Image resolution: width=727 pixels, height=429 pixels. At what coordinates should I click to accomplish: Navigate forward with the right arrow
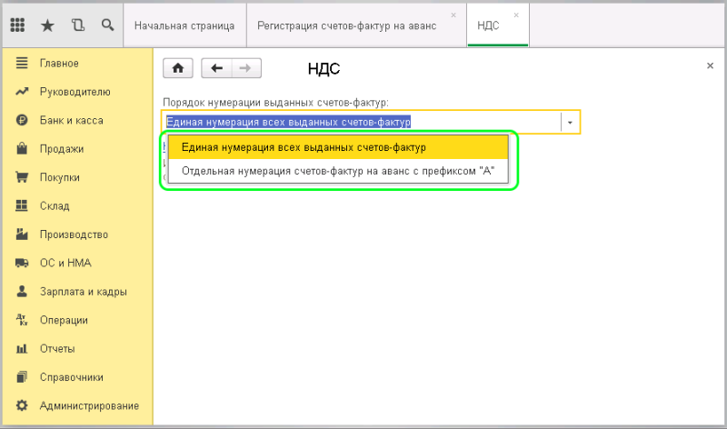[x=246, y=68]
